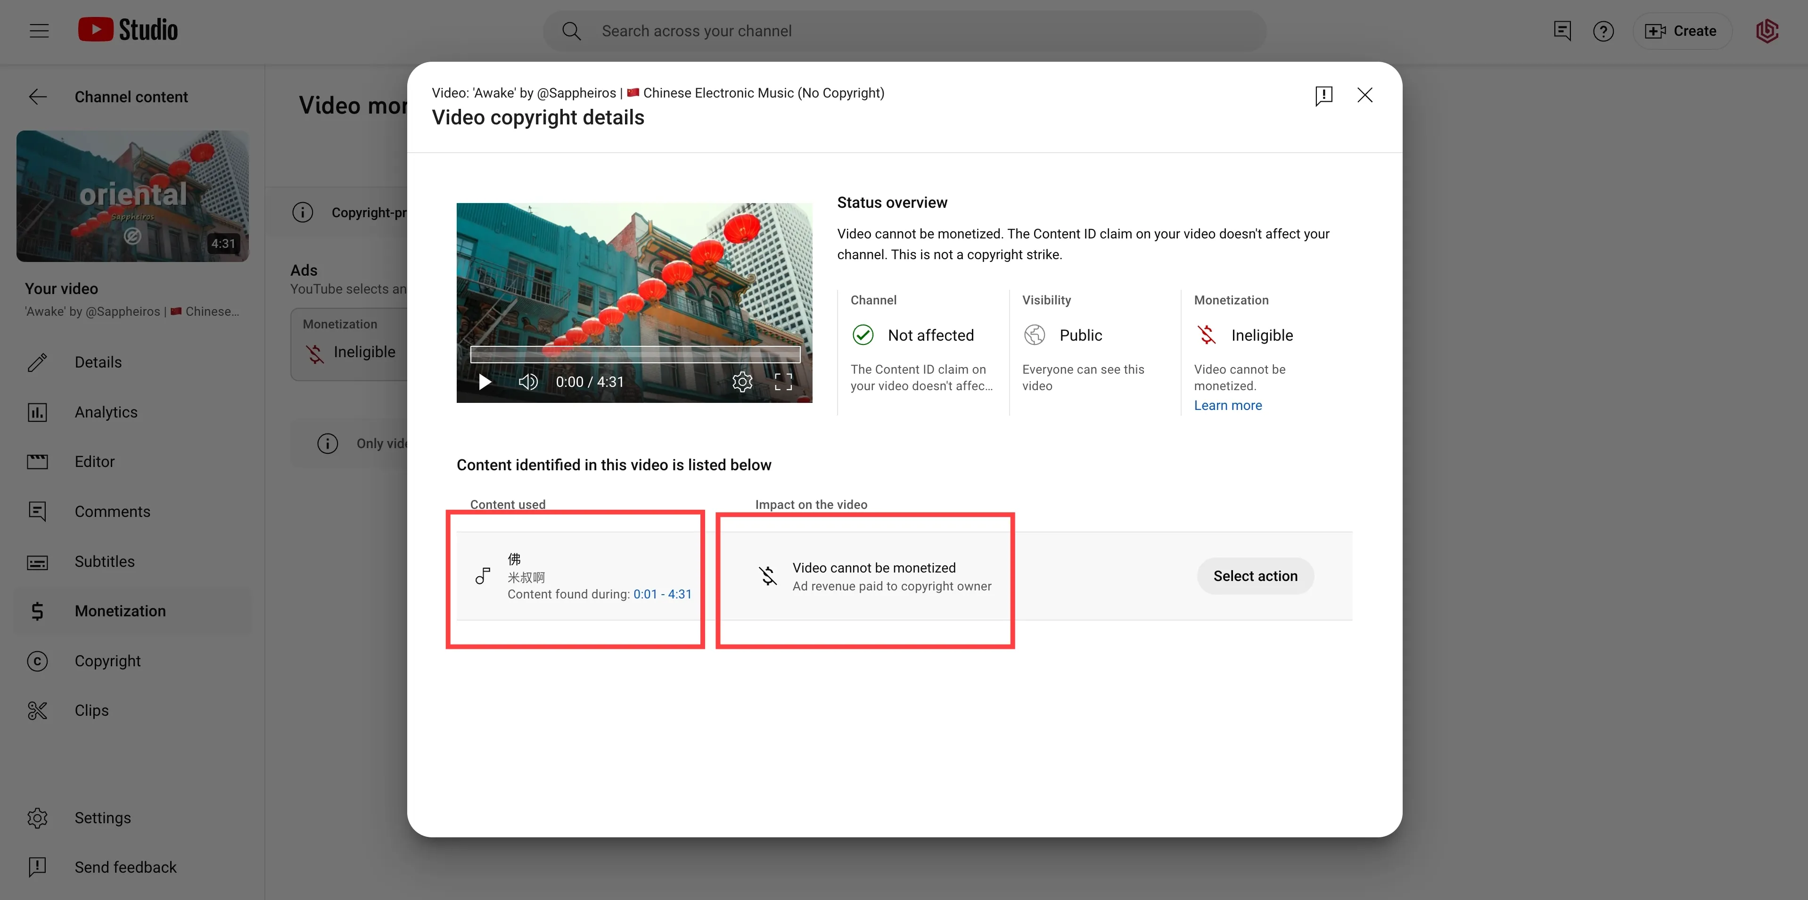Open Analytics in the sidebar

[x=132, y=412]
